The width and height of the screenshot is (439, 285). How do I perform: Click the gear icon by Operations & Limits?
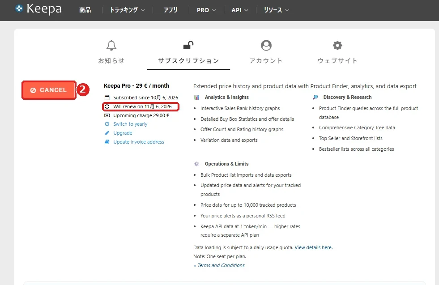tap(196, 164)
